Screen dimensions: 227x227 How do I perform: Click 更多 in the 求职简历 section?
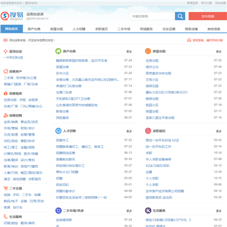(x=219, y=131)
